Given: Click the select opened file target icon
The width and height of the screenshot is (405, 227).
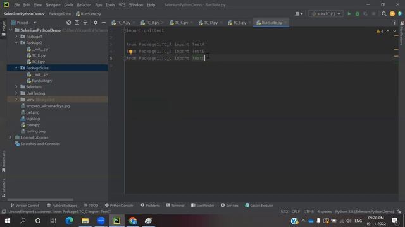Looking at the screenshot, I should (68, 23).
